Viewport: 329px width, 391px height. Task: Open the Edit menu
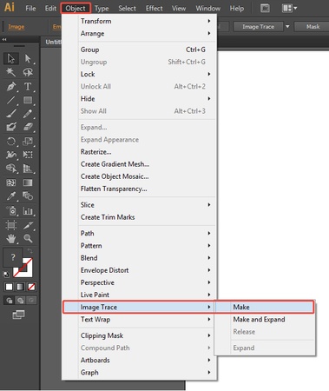pos(50,9)
